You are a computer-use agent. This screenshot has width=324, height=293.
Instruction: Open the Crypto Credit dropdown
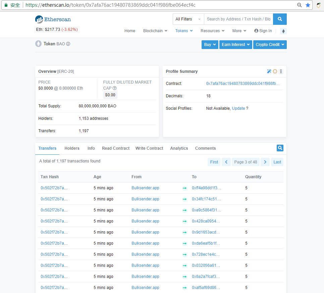270,44
